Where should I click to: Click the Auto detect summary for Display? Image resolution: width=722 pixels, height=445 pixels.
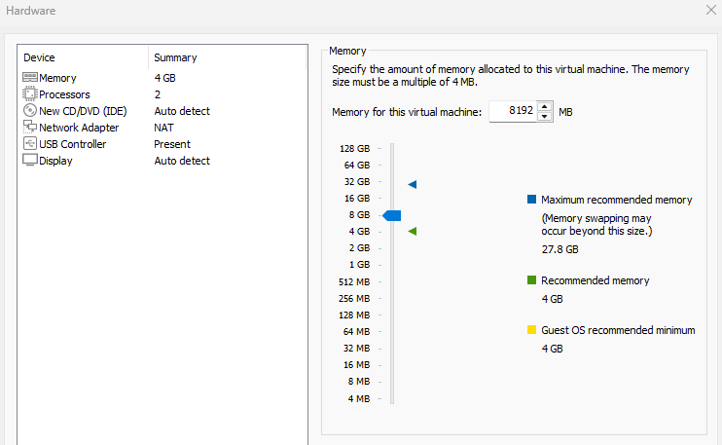pyautogui.click(x=182, y=161)
